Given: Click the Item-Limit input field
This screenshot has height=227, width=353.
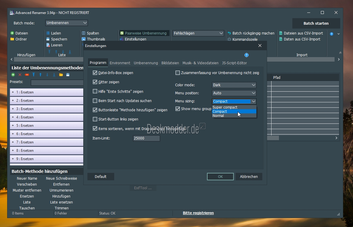Looking at the screenshot, I should pyautogui.click(x=146, y=138).
